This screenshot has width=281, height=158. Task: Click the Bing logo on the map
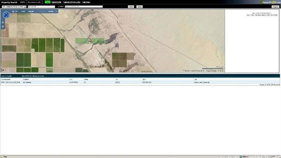point(6,70)
